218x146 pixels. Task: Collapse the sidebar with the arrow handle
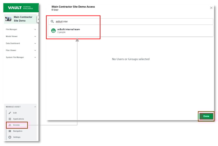(x=38, y=19)
